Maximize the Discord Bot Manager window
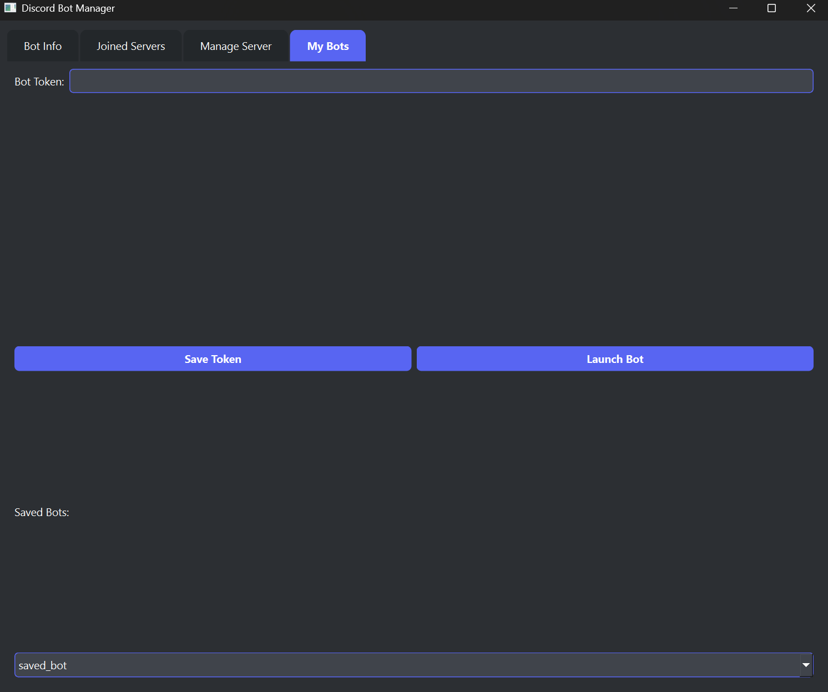 coord(771,8)
